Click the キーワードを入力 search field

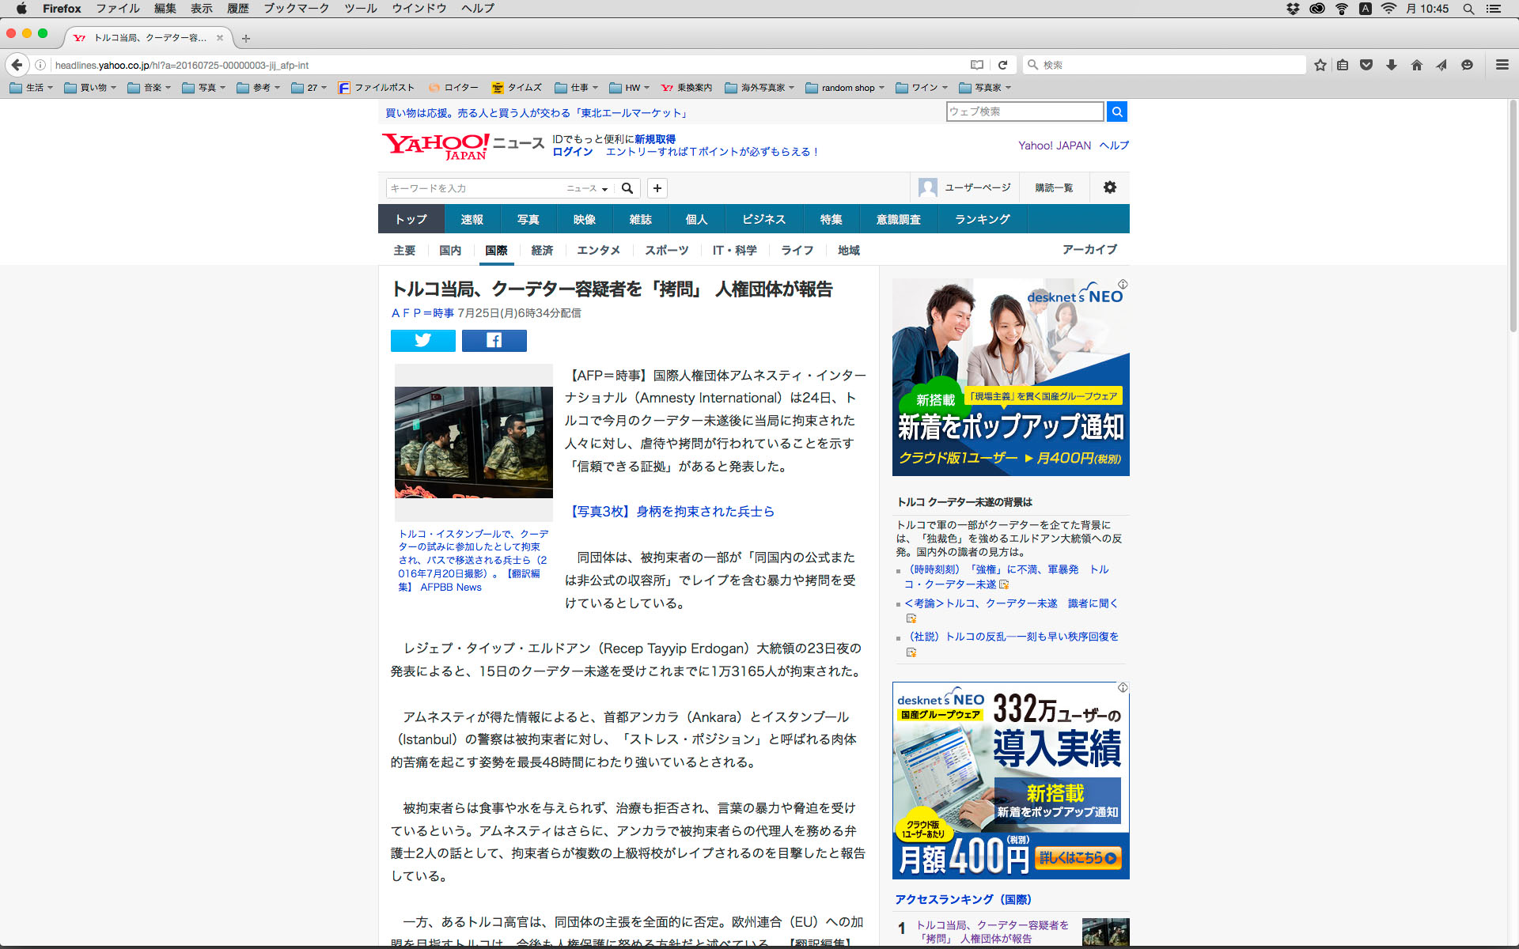pyautogui.click(x=475, y=188)
